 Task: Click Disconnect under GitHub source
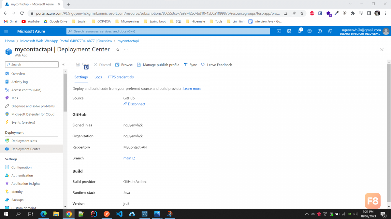pyautogui.click(x=134, y=104)
